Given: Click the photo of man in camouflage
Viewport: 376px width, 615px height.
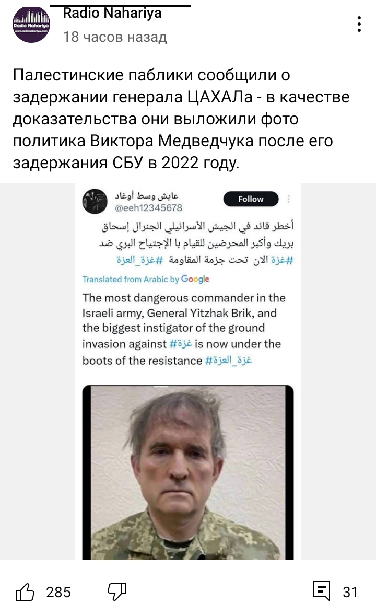Looking at the screenshot, I should [188, 473].
